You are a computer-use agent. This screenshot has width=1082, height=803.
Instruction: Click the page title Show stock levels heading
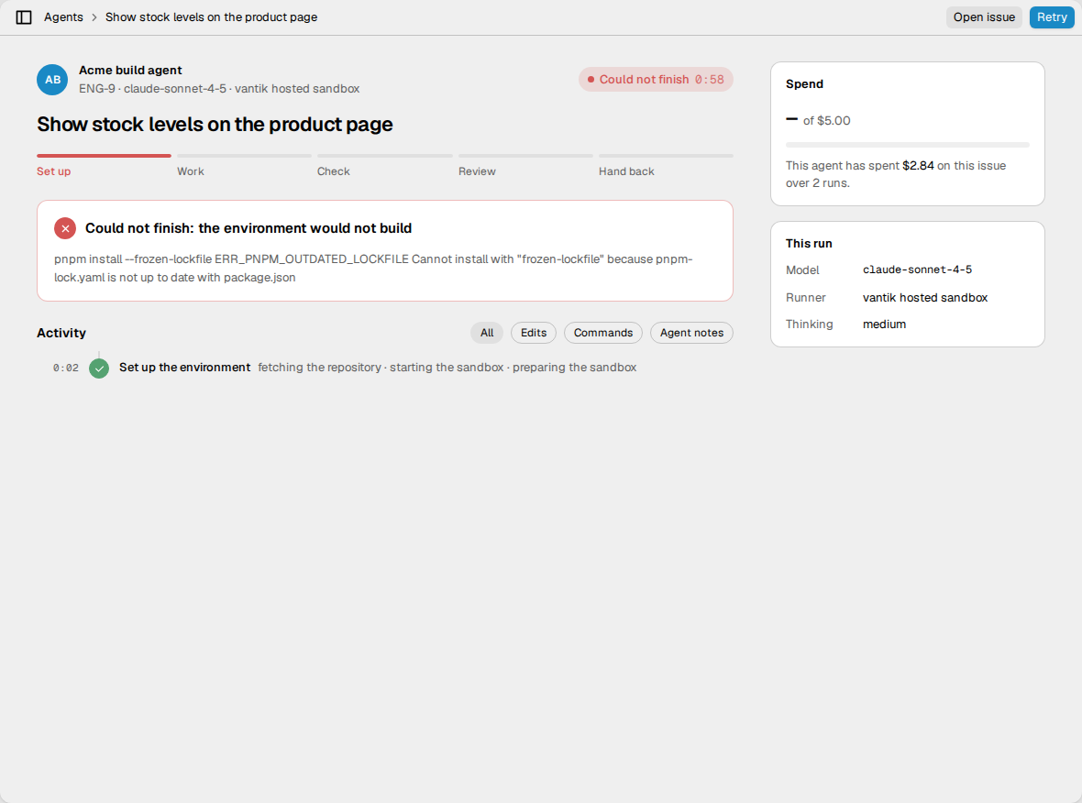pos(215,124)
